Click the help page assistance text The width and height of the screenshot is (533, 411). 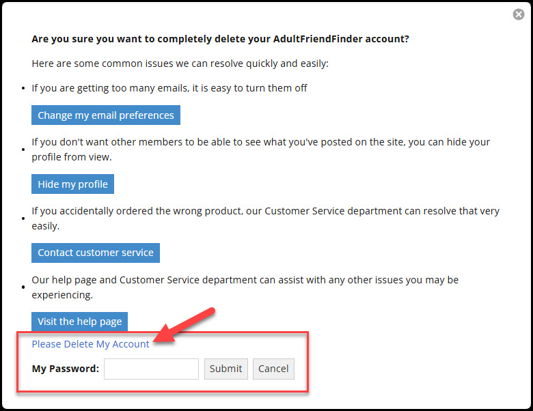tap(245, 287)
